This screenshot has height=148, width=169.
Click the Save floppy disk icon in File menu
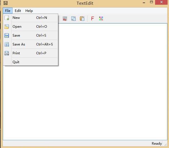pos(7,35)
